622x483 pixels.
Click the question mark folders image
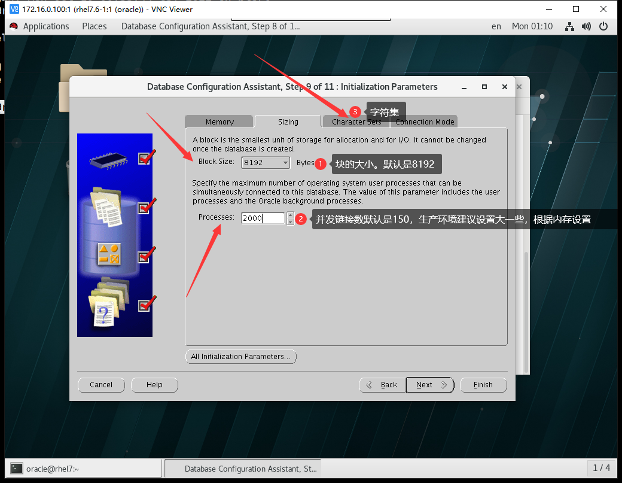click(x=108, y=302)
